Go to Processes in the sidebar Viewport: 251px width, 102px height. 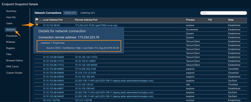coord(12,36)
